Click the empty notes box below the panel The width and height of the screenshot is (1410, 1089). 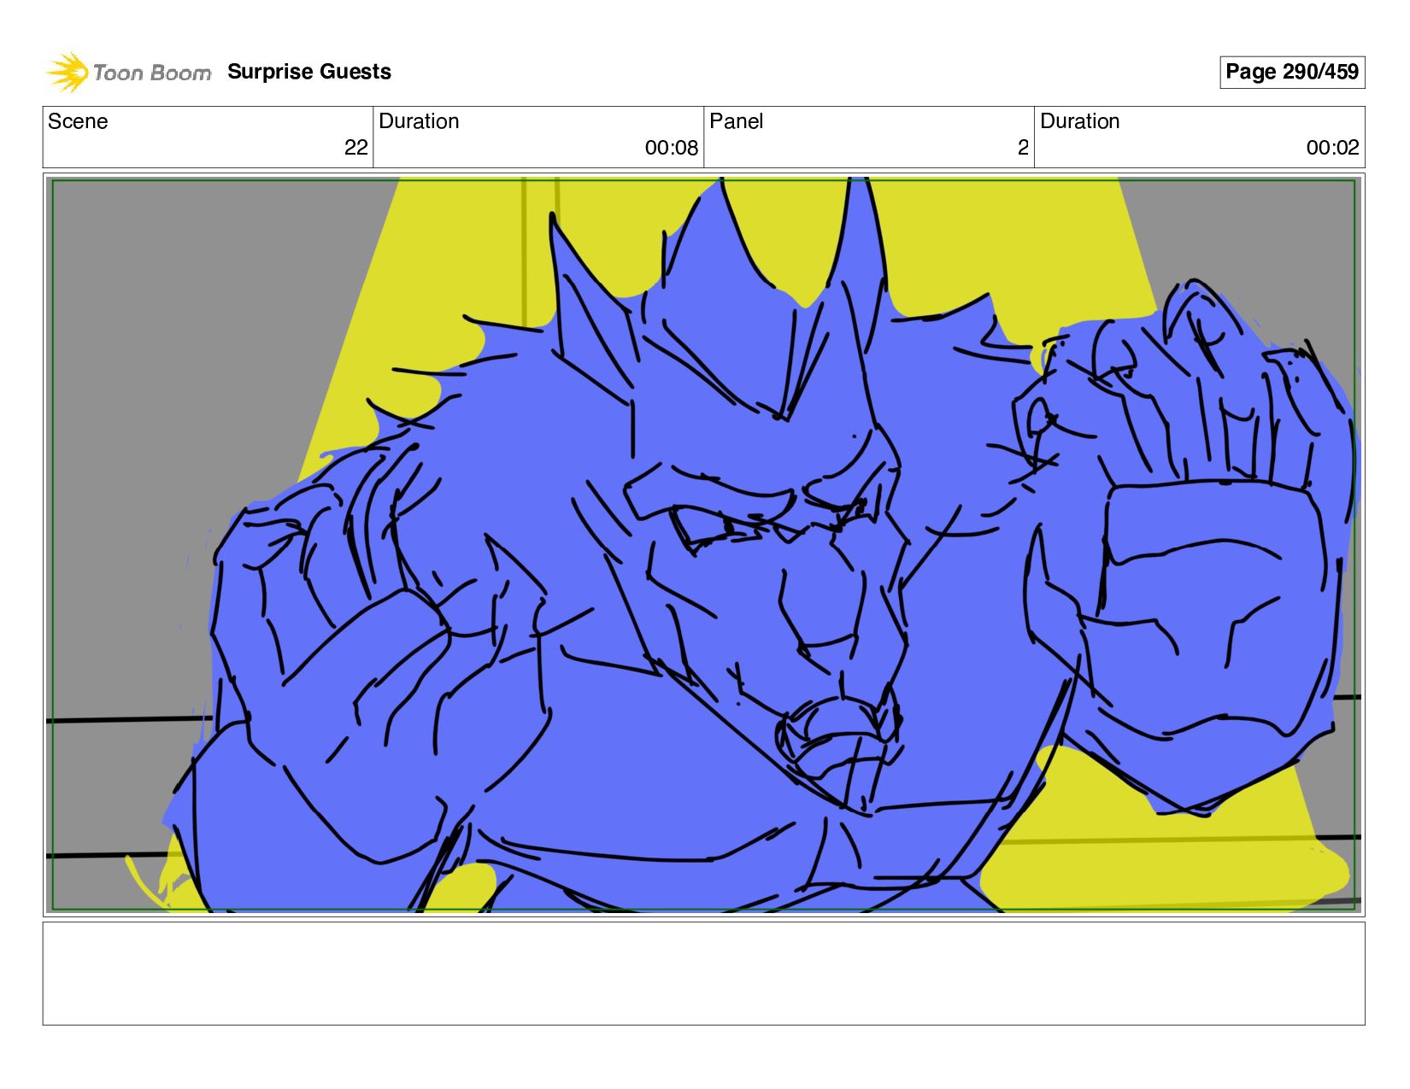click(703, 973)
